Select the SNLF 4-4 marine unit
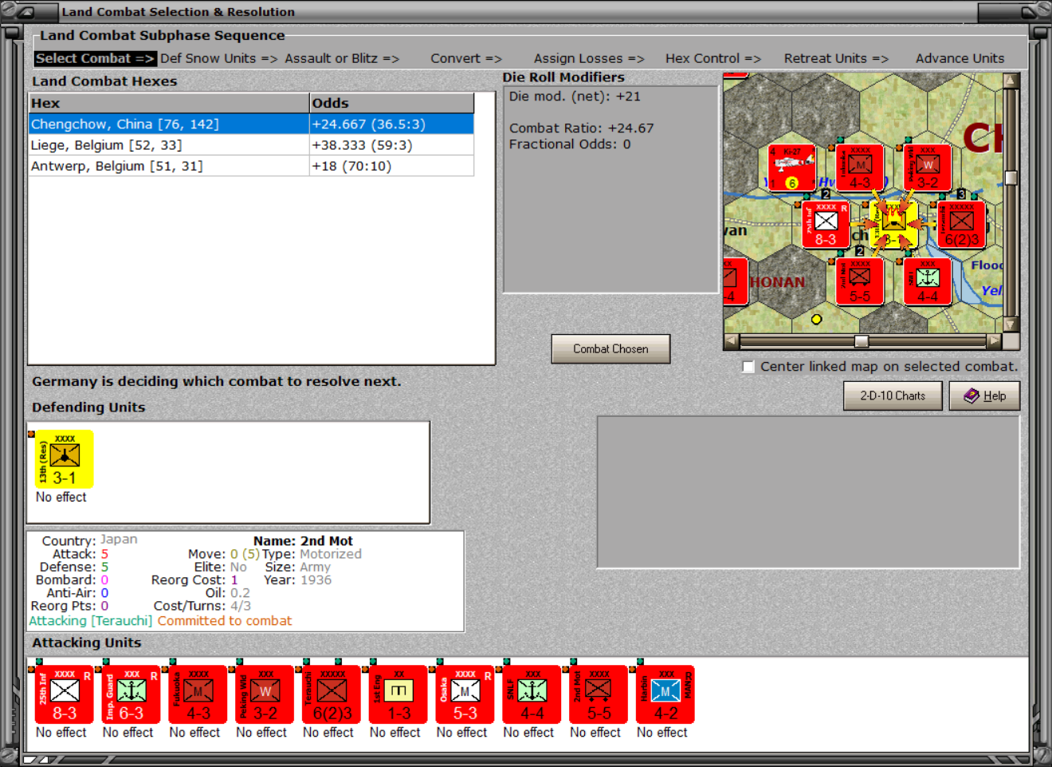The image size is (1052, 767). [532, 694]
